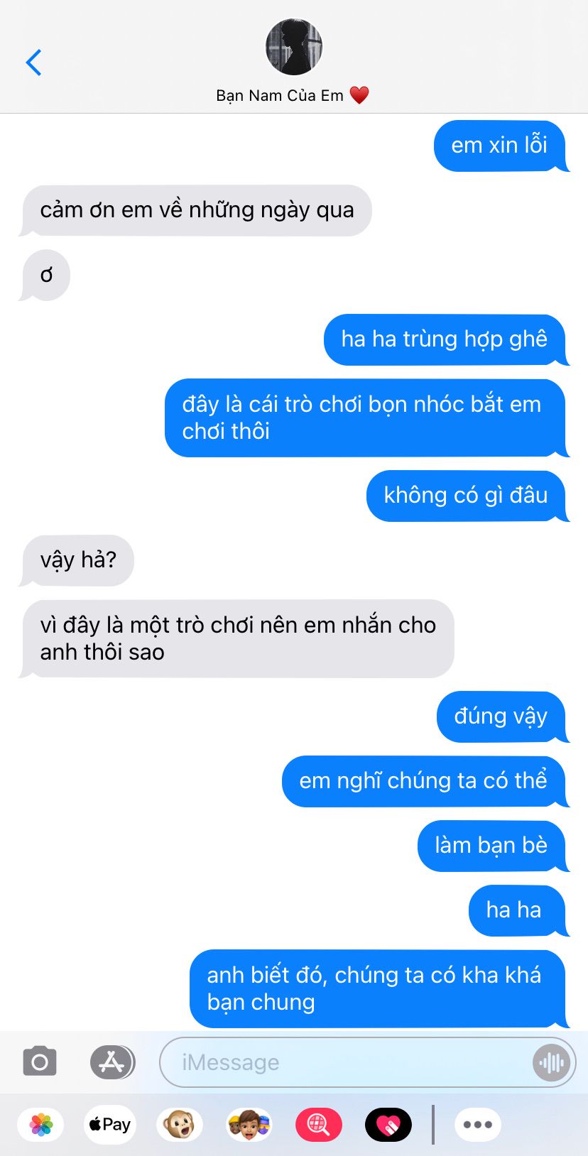Viewport: 588px width, 1156px height.
Task: Open the App Store apps button
Action: click(112, 1062)
